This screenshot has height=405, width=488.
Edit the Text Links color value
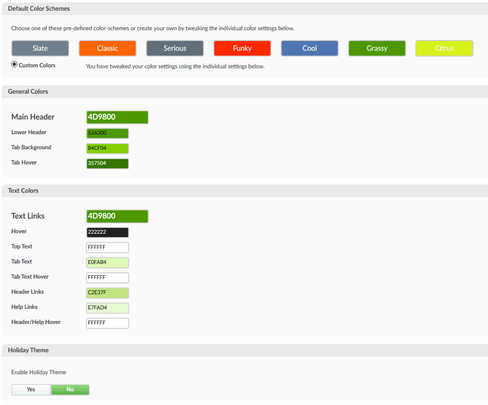tap(117, 216)
